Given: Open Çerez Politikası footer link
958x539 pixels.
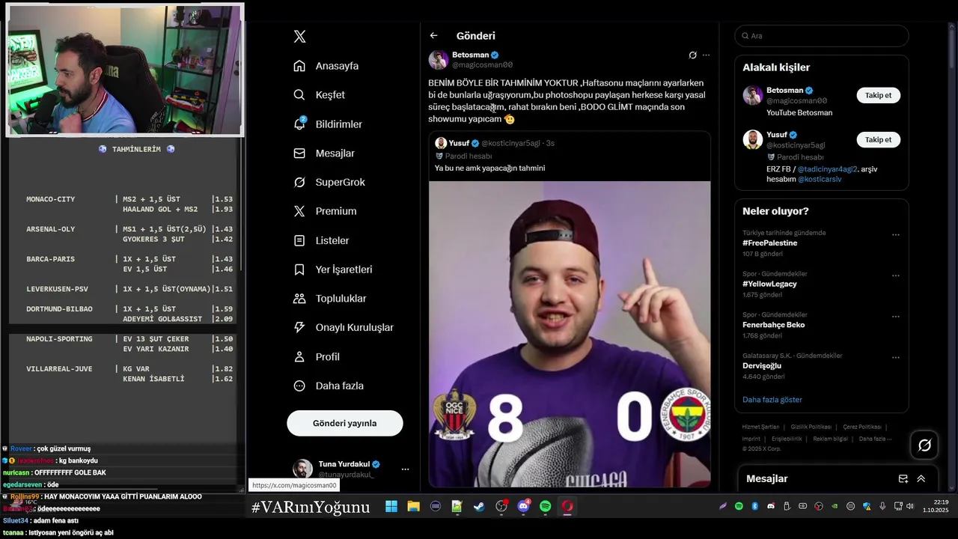Looking at the screenshot, I should coord(861,427).
